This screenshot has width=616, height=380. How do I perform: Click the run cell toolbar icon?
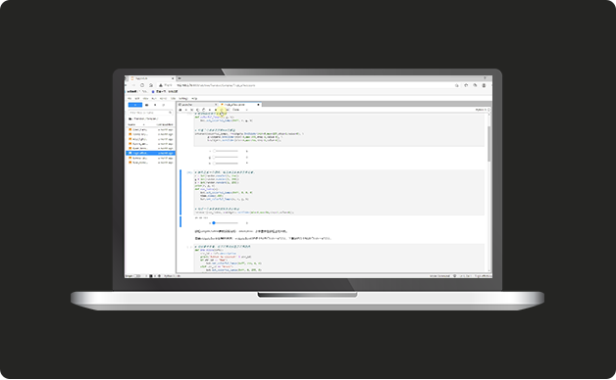[x=210, y=110]
